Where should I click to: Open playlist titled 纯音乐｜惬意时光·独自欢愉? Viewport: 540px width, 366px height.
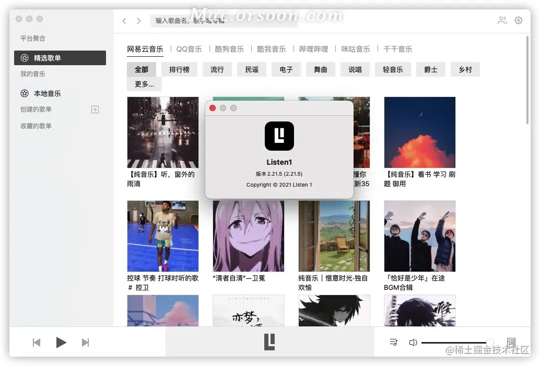tap(333, 283)
